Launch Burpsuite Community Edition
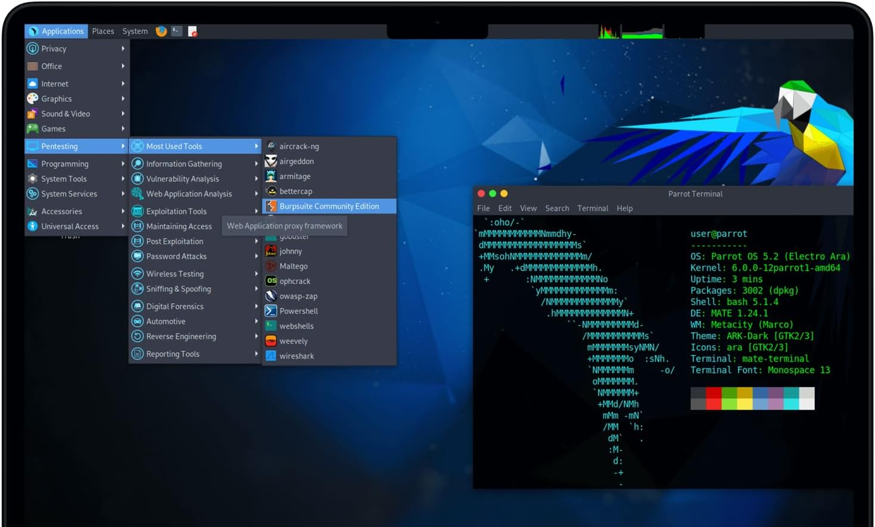This screenshot has height=527, width=875. [329, 206]
